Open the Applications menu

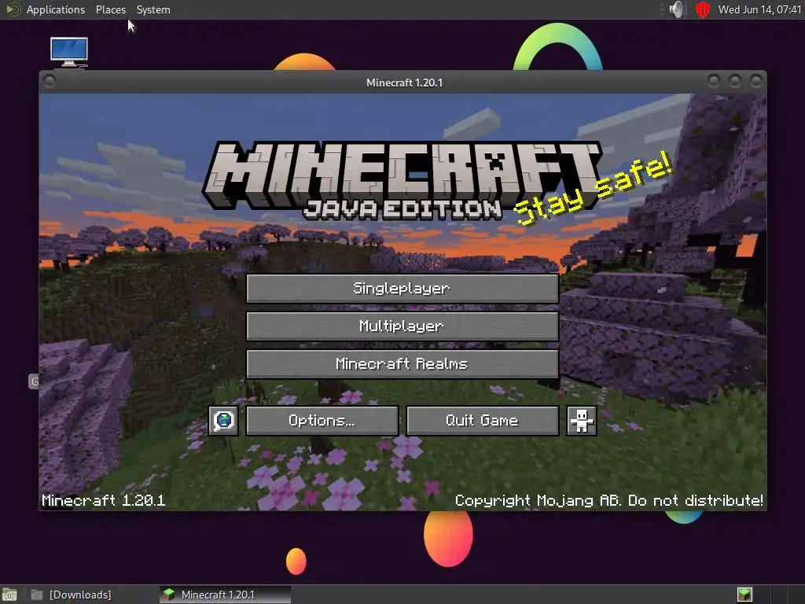tap(56, 9)
